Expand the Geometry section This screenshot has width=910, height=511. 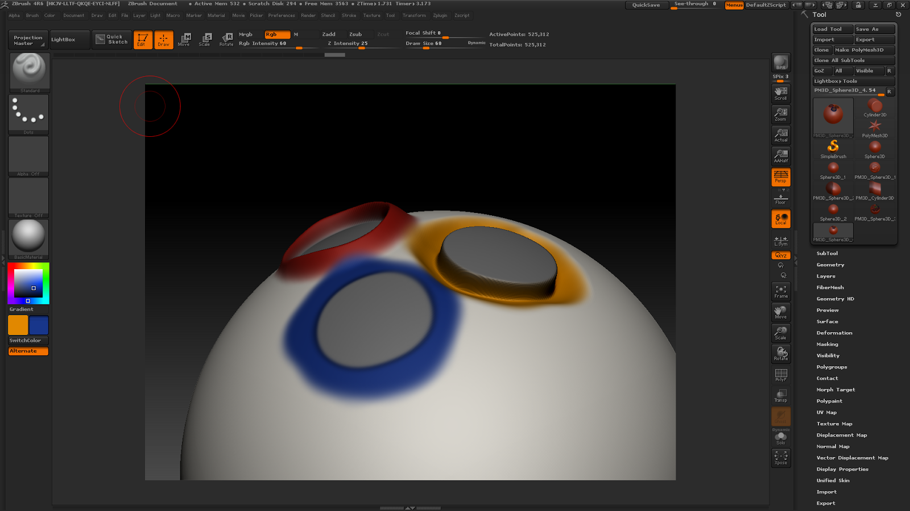[830, 265]
